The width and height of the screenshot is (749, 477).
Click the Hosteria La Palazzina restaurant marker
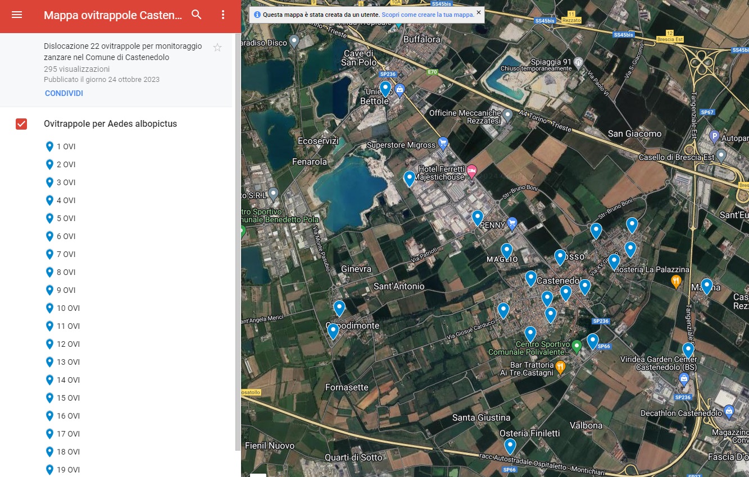pos(677,281)
